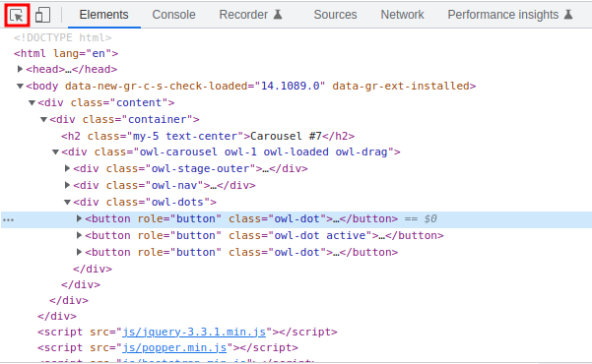592x364 pixels.
Task: Collapse the div class container node
Action: click(43, 120)
